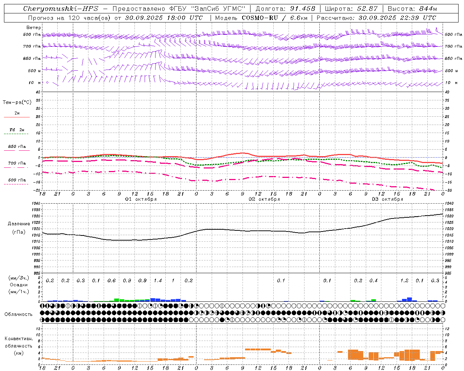Click the "1.2" precipitation value
The width and height of the screenshot is (464, 371).
click(404, 280)
